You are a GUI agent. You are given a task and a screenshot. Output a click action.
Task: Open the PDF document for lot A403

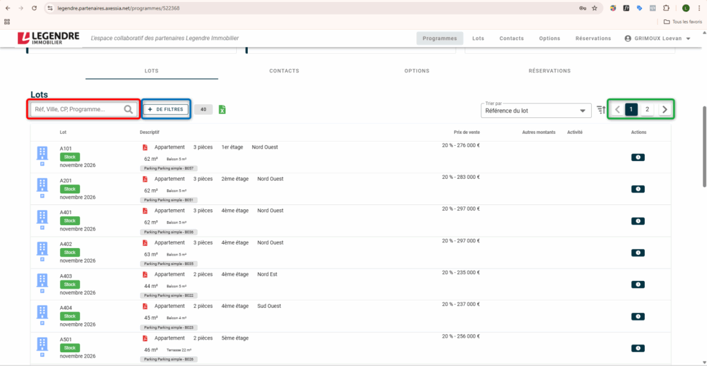(145, 274)
